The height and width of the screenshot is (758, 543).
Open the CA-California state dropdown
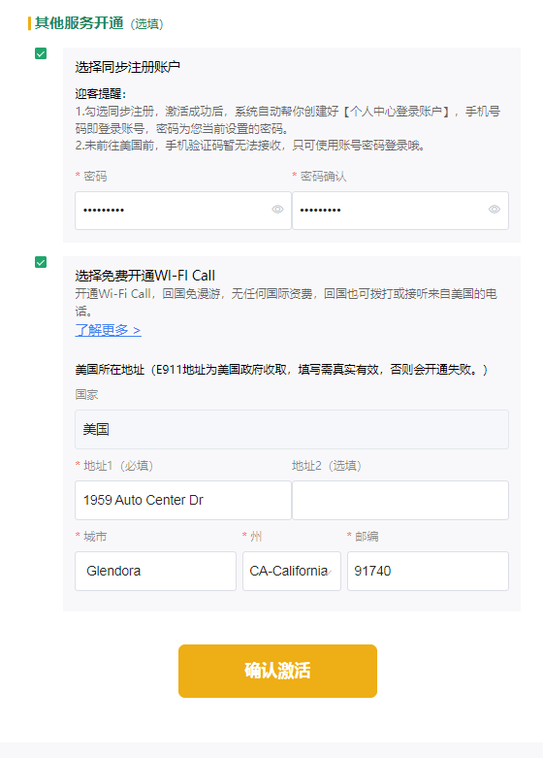tap(292, 571)
